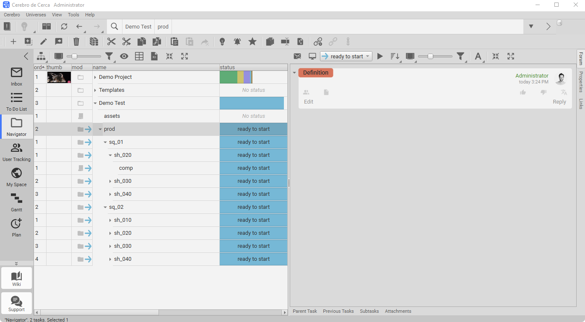Click the bell notification icon in toolbar
Viewport: 585px width, 322px height.
coord(237,42)
